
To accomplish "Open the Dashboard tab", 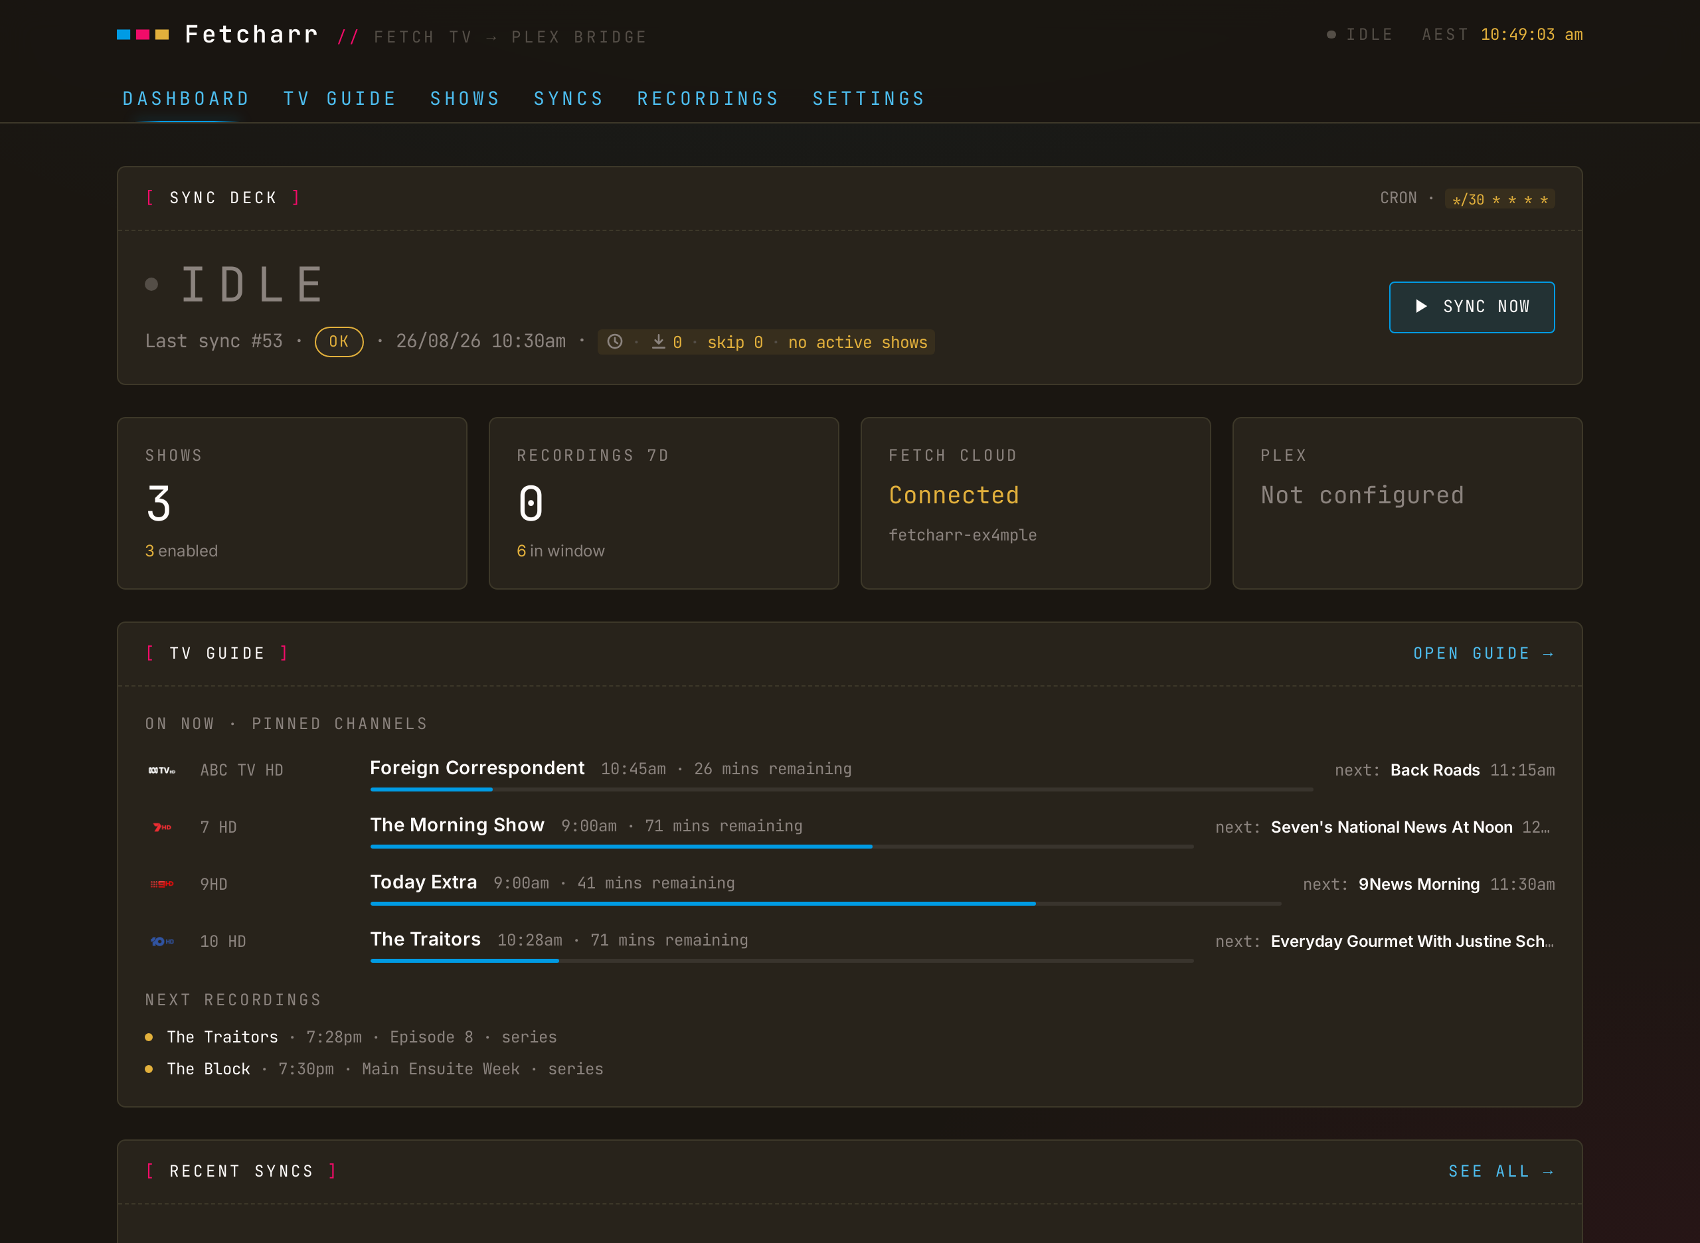I will tap(186, 98).
